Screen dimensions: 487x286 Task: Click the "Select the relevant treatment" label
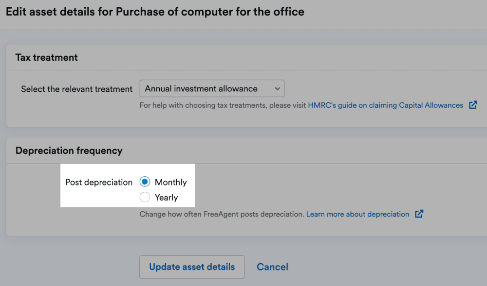pyautogui.click(x=76, y=89)
